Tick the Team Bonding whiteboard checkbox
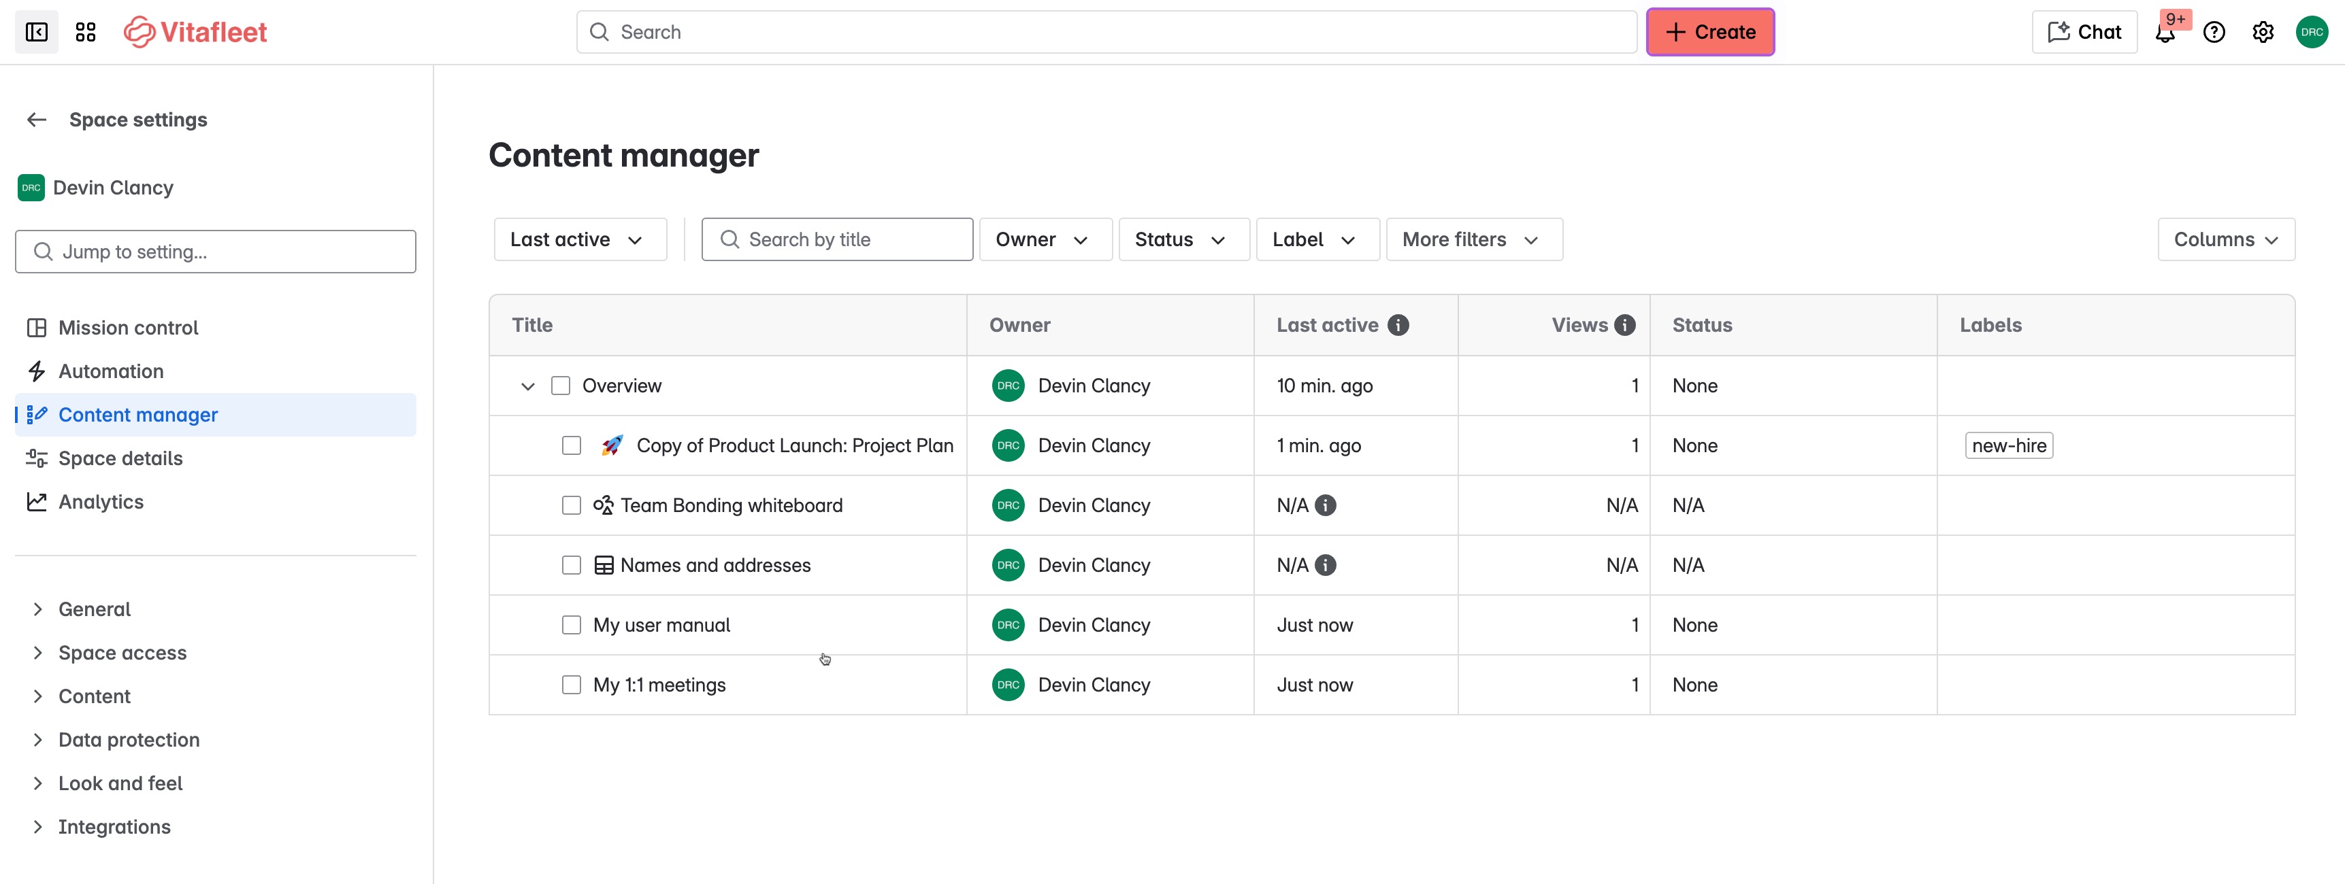The width and height of the screenshot is (2345, 884). coord(572,506)
